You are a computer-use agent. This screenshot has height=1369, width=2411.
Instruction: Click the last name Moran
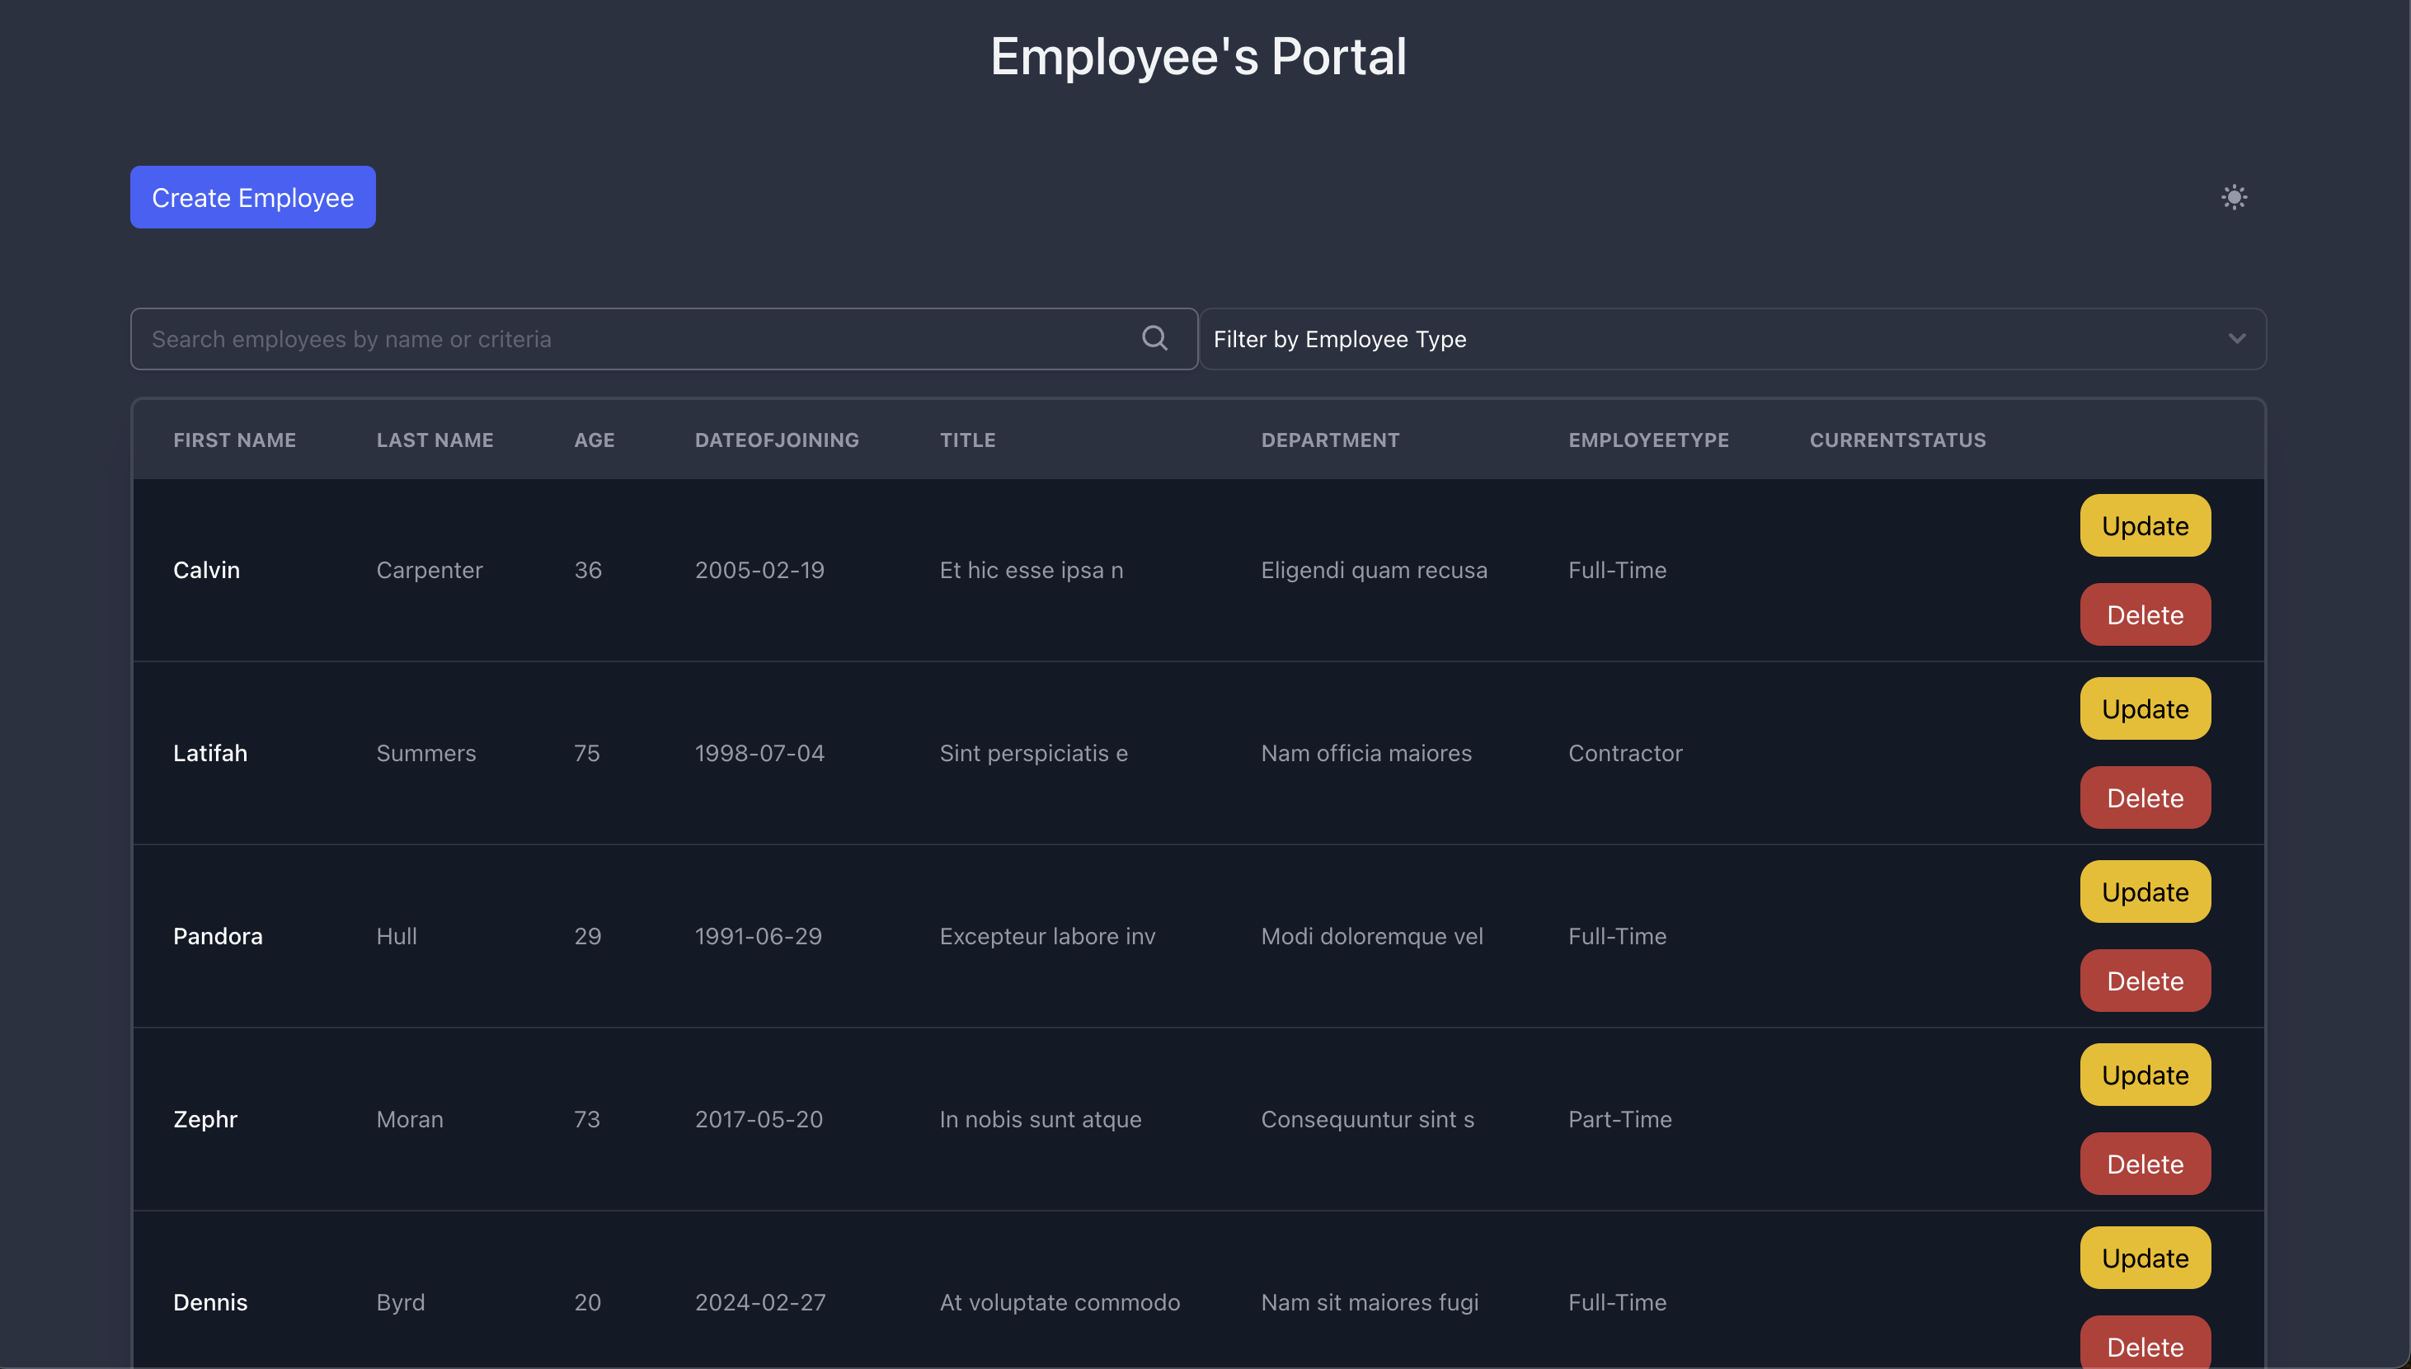coord(410,1120)
